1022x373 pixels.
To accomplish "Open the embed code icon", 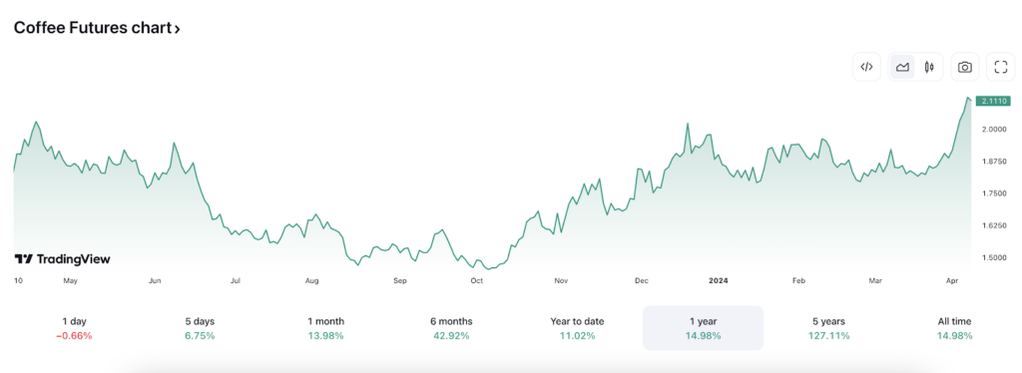I will coord(867,67).
